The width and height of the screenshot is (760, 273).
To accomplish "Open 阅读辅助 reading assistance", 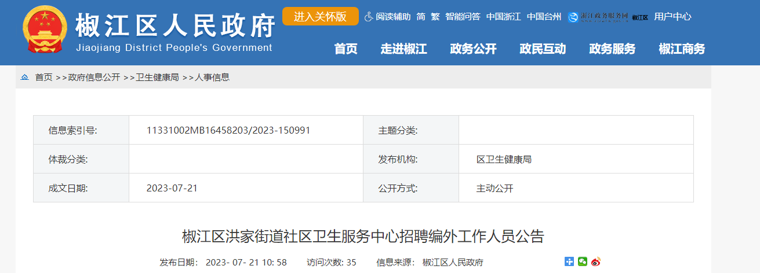I will point(393,17).
